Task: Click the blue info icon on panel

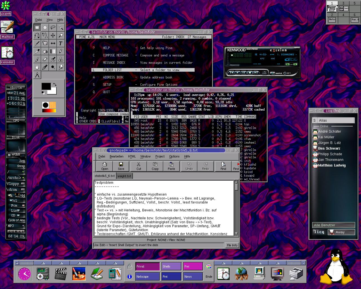Action: pyautogui.click(x=130, y=277)
